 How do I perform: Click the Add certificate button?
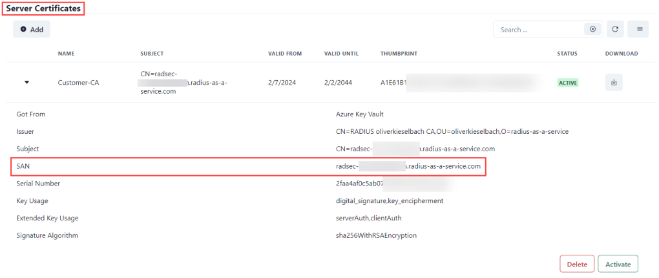pos(32,29)
